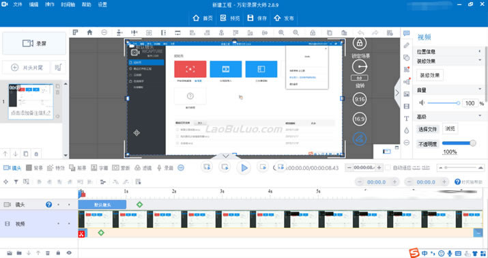This screenshot has height=258, width=488.
Task: Click the red scissors icon on timeline
Action: pos(81,233)
